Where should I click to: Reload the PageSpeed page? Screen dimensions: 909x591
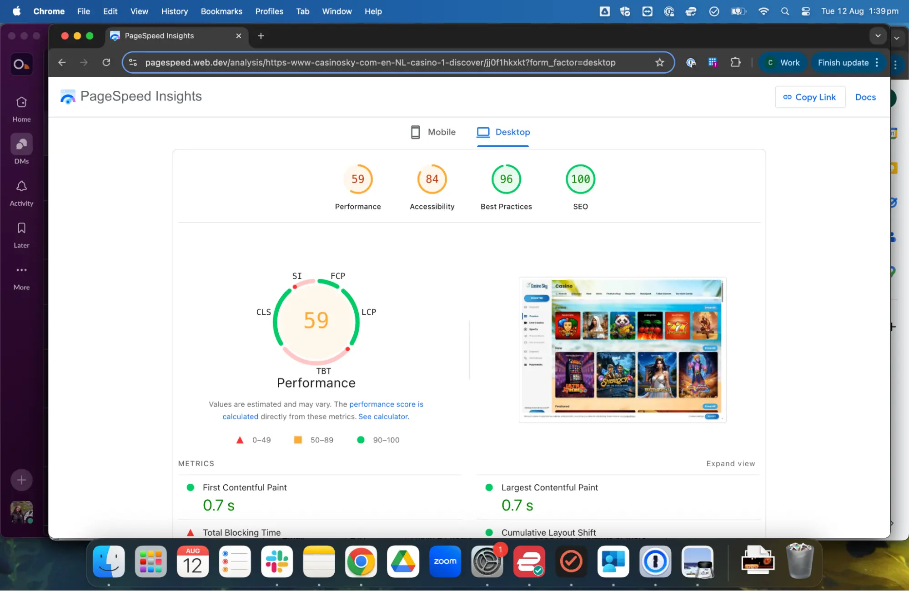[x=106, y=63]
